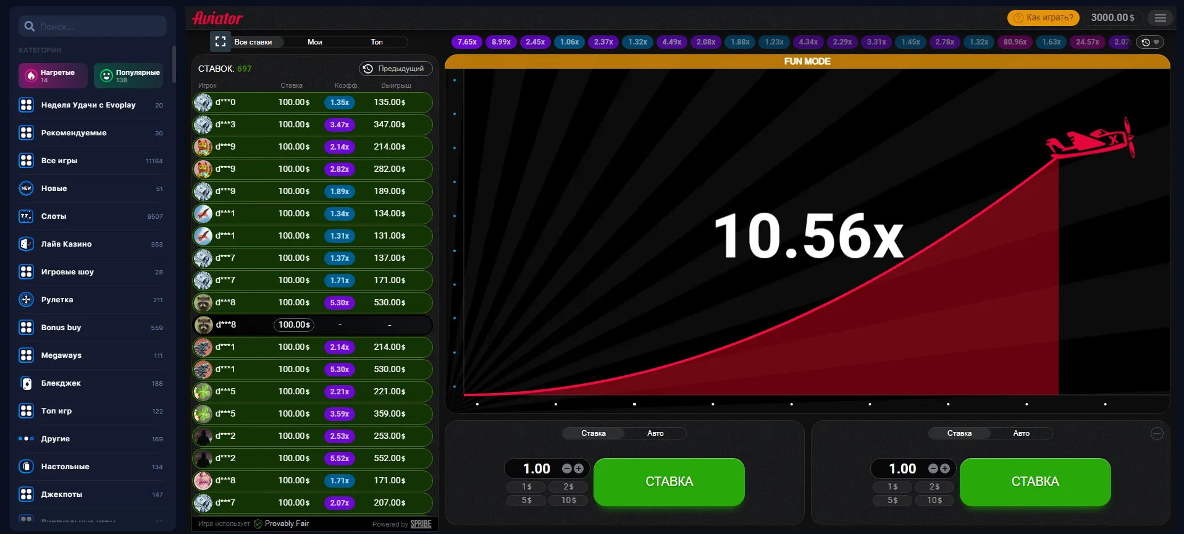Screen dimensions: 1184x534
Task: Switch to the Топ bets tab
Action: pos(377,42)
